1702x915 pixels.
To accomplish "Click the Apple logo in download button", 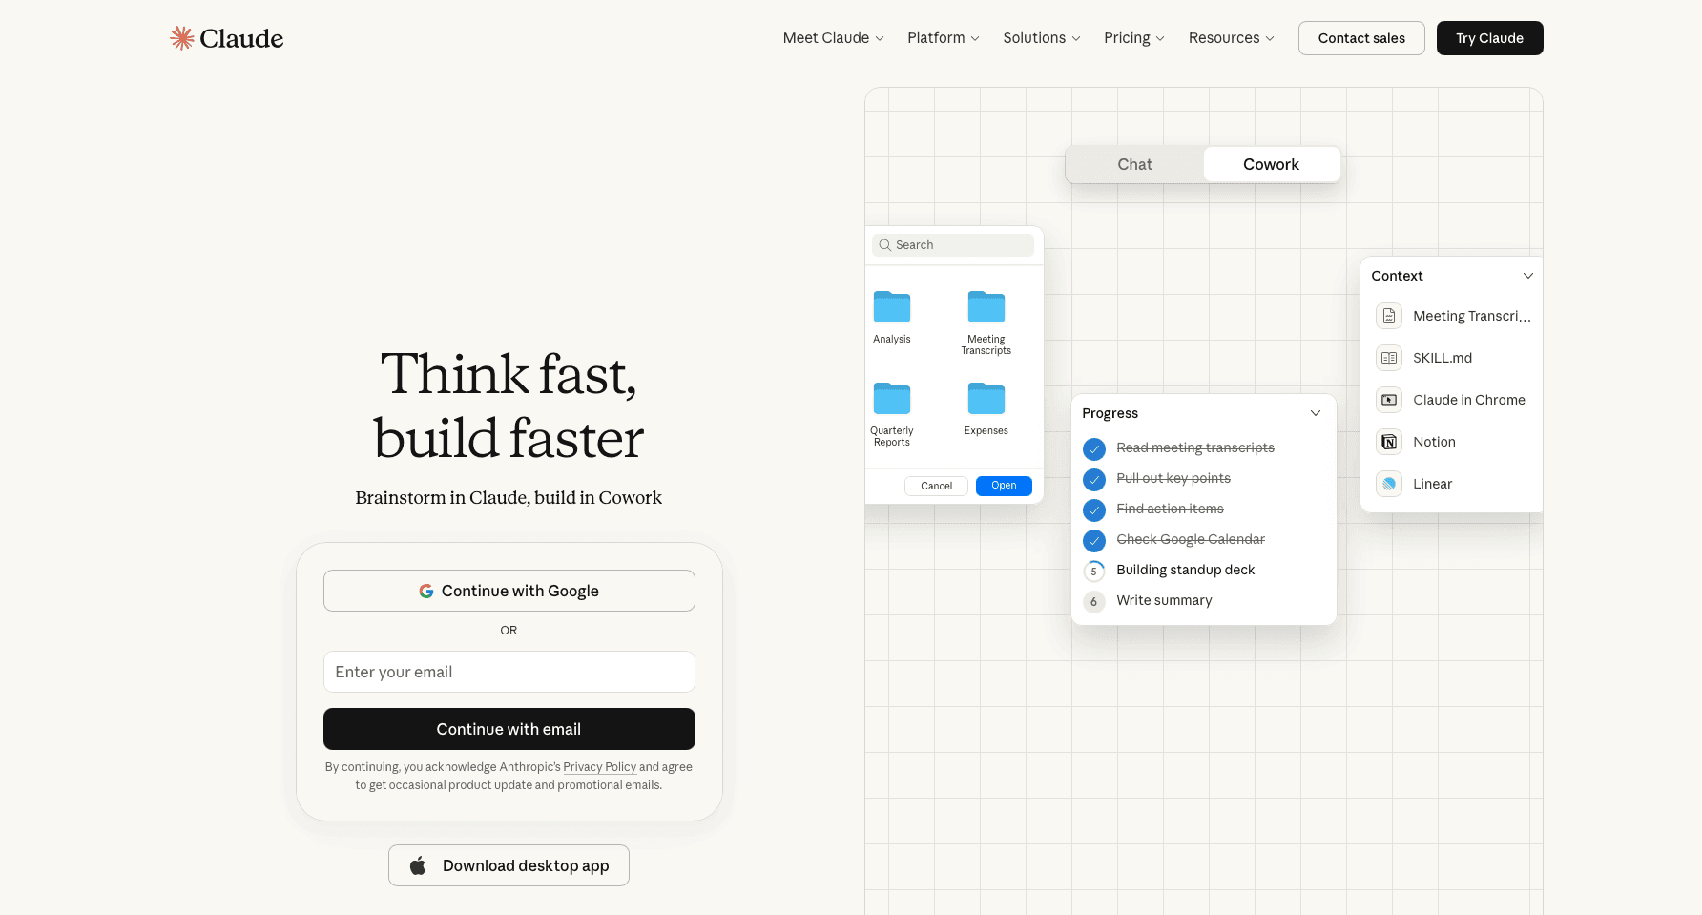I will [x=418, y=865].
